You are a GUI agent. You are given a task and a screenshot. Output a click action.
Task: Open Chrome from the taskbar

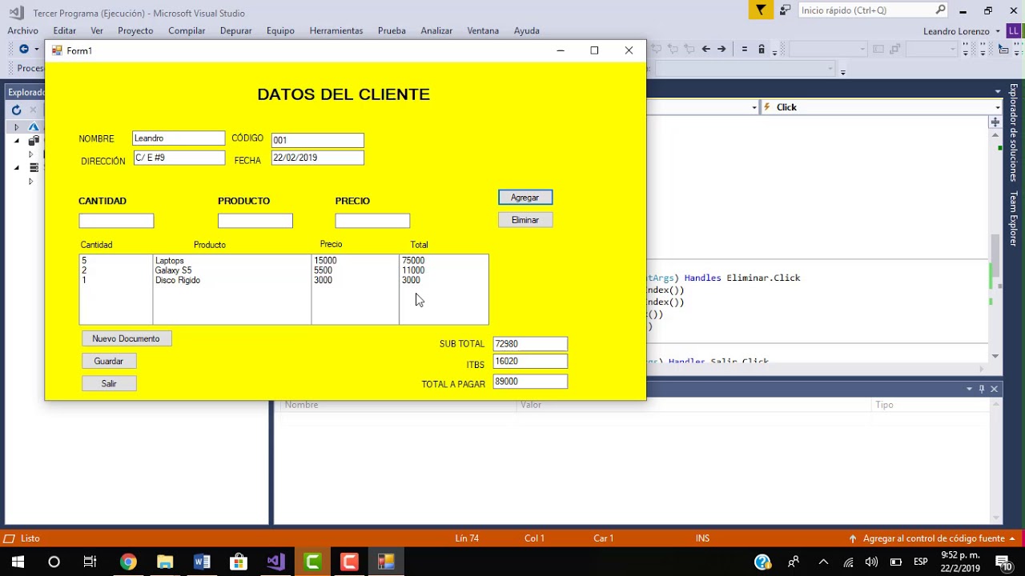click(x=128, y=562)
